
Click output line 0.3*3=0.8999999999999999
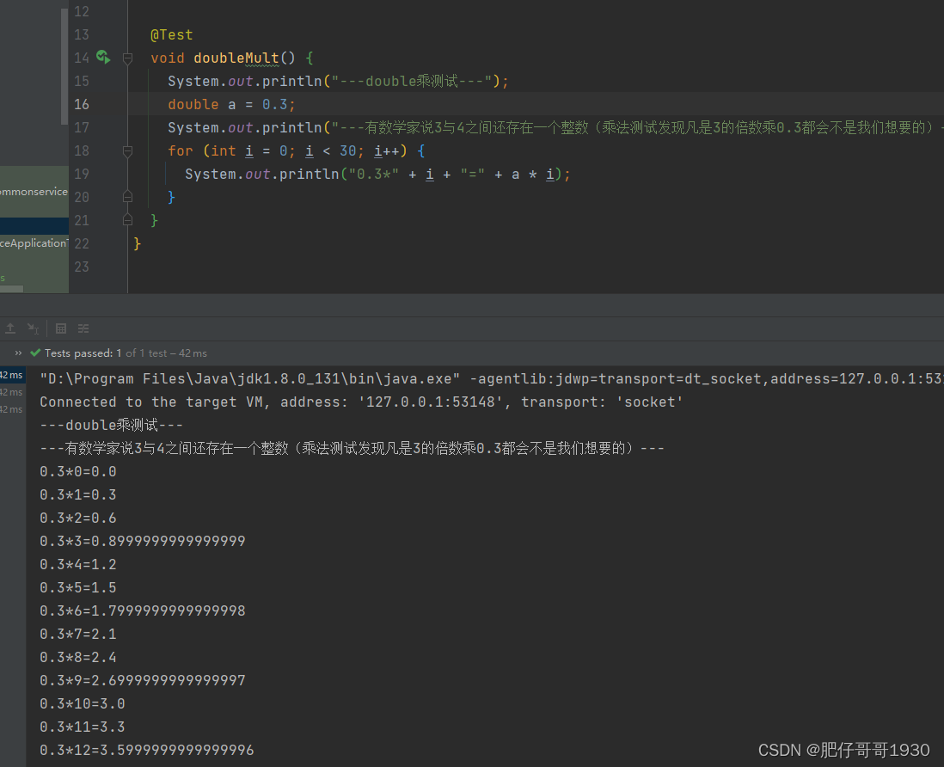pos(143,541)
